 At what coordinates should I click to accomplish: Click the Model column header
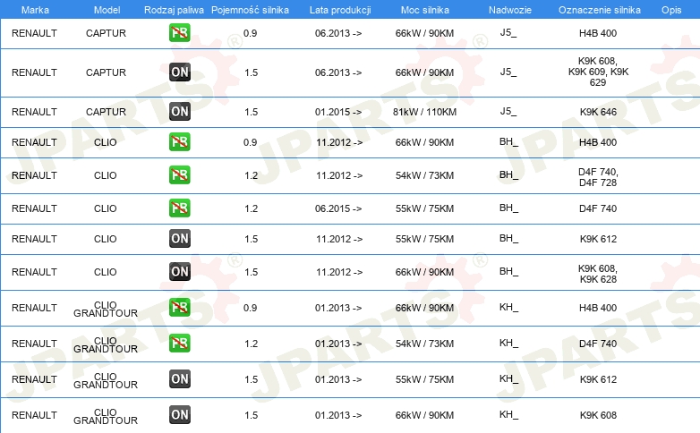pyautogui.click(x=107, y=10)
